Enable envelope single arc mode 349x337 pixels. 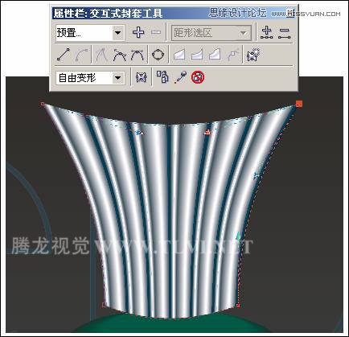coord(197,55)
